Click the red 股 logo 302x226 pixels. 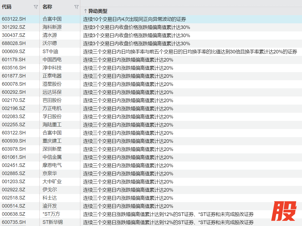284,211
